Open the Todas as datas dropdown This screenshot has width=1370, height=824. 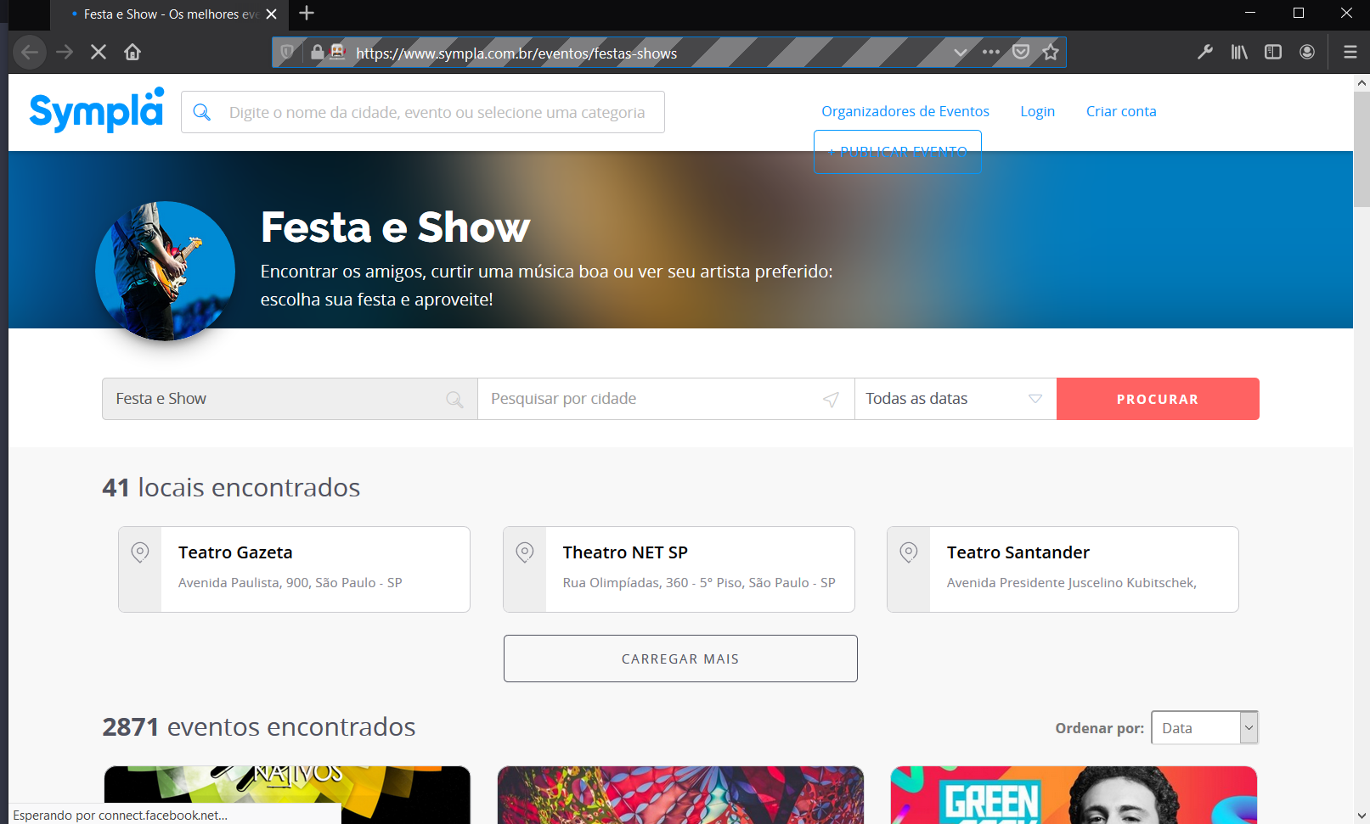click(956, 399)
